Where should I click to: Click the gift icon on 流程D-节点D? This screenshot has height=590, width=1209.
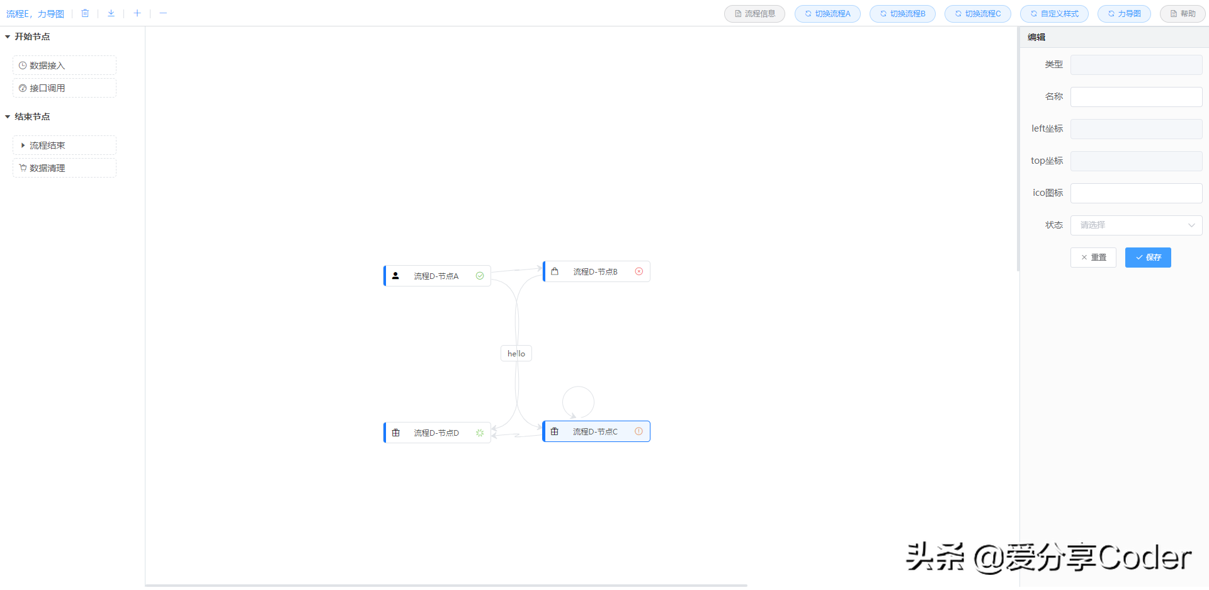coord(395,433)
